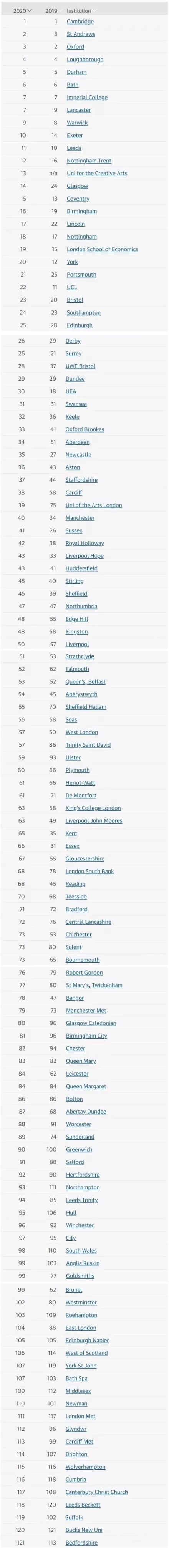The image size is (169, 1548).
Task: Open Oxford Brookes link
Action: point(85,429)
